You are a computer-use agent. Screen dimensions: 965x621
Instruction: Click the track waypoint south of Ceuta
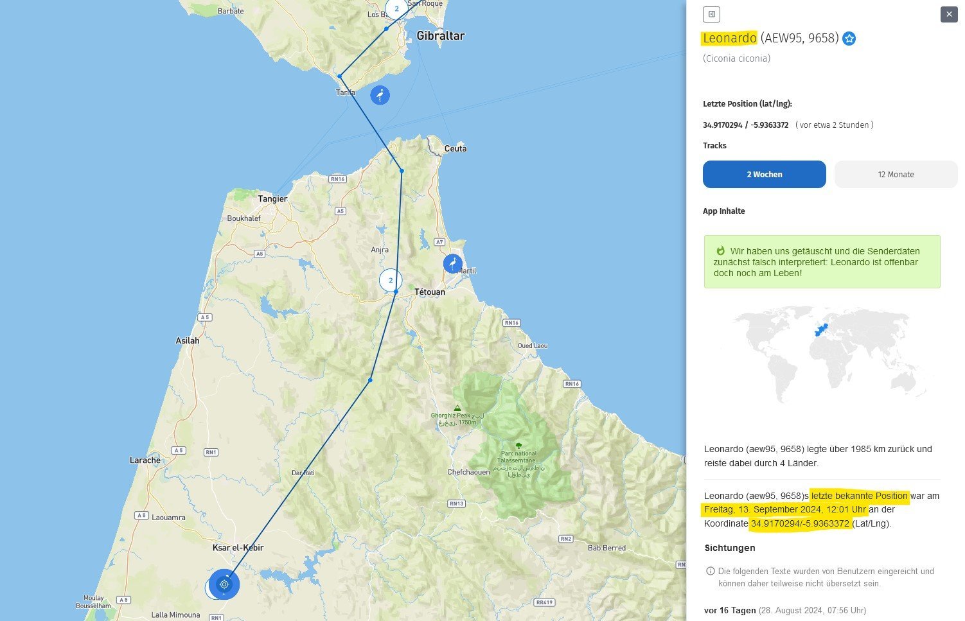pyautogui.click(x=402, y=171)
